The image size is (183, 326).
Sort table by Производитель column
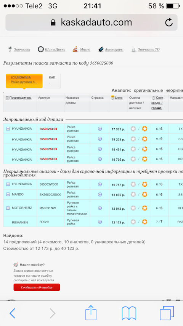[x=20, y=98]
